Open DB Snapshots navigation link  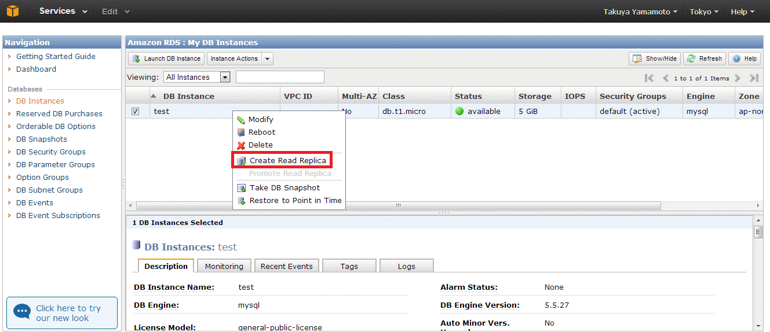42,139
